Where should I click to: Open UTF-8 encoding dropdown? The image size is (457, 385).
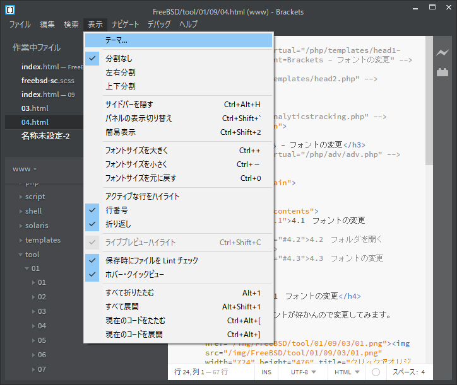(304, 372)
